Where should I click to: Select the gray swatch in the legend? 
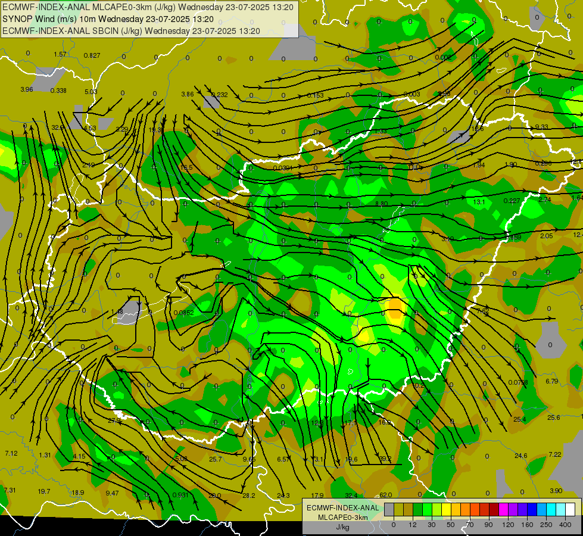coord(389,509)
